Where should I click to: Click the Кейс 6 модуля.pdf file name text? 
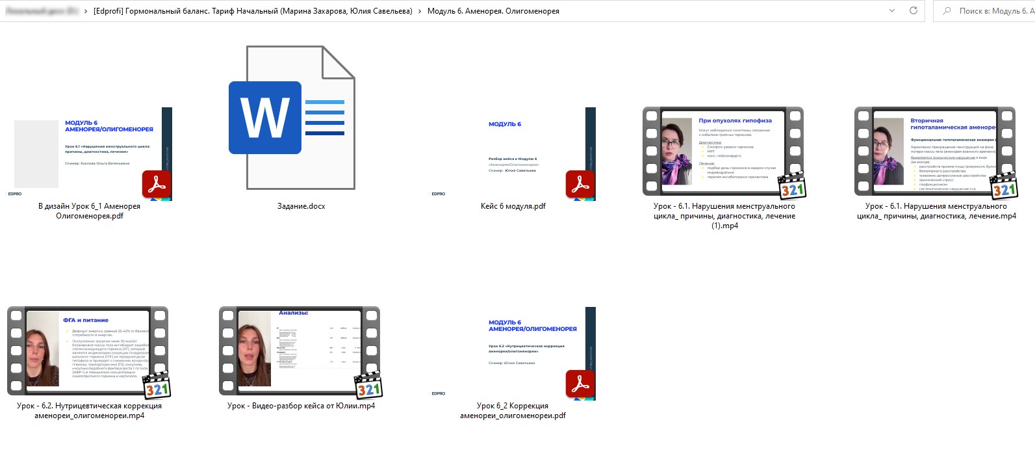(x=513, y=206)
